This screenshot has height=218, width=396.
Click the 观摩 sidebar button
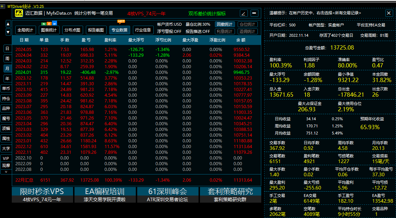(x=6, y=166)
